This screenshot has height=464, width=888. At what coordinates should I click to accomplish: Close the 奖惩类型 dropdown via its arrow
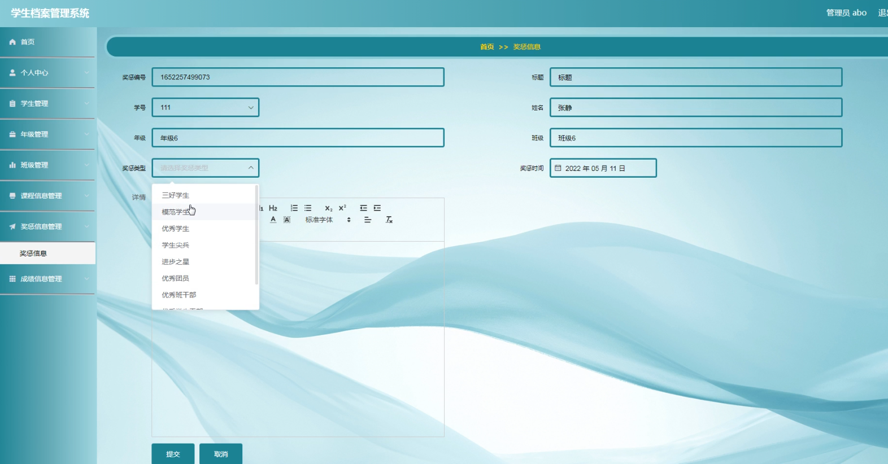(x=251, y=168)
